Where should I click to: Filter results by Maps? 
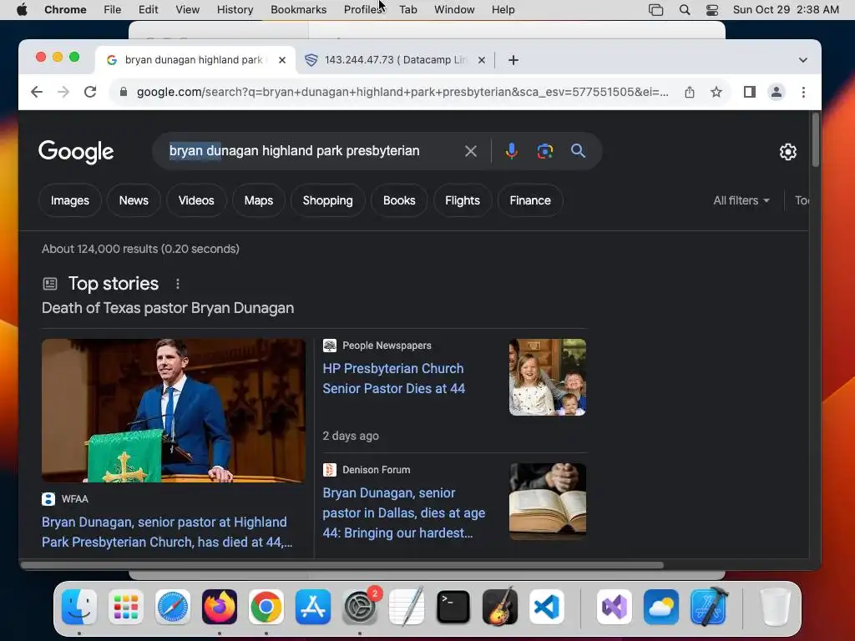259,200
